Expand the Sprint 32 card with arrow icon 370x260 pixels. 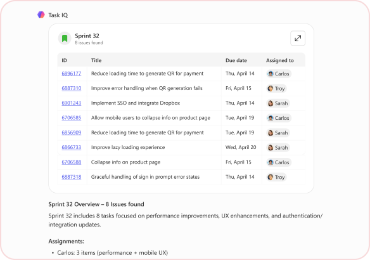[298, 38]
